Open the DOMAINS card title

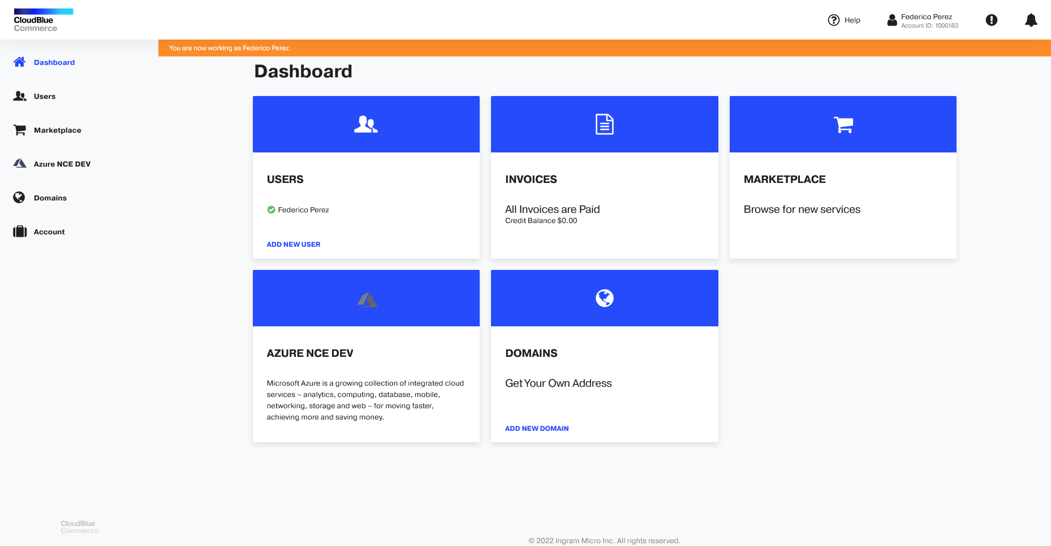tap(531, 353)
